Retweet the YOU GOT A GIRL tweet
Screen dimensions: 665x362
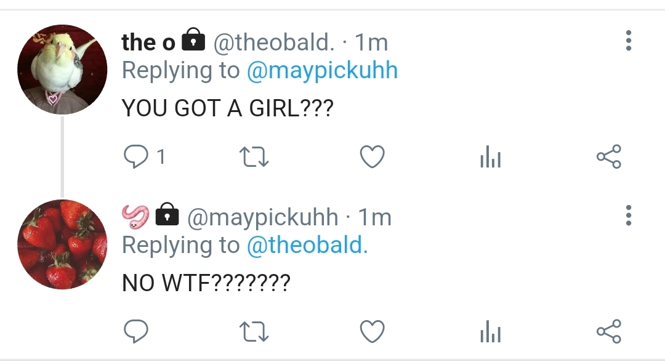click(x=254, y=157)
